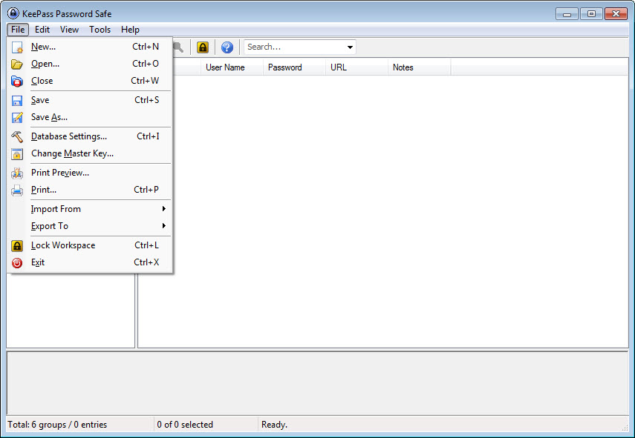The image size is (635, 438).
Task: Minimize the KeePass window
Action: pyautogui.click(x=567, y=14)
